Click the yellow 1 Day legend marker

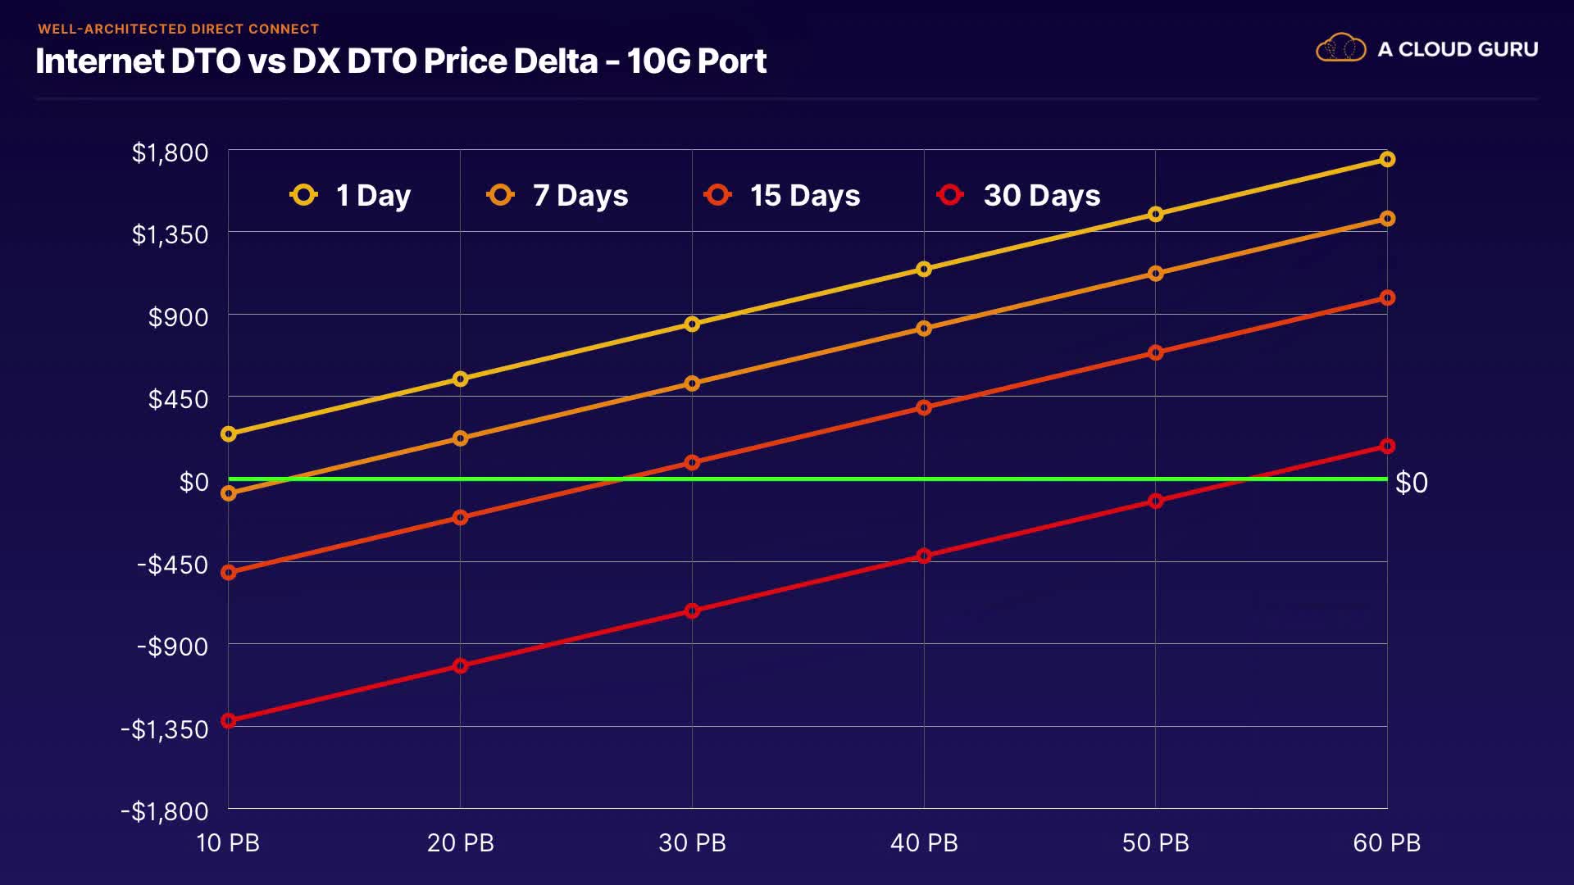[303, 195]
